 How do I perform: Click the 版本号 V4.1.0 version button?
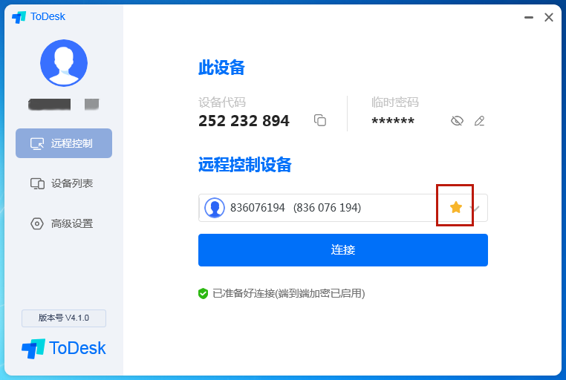click(64, 318)
